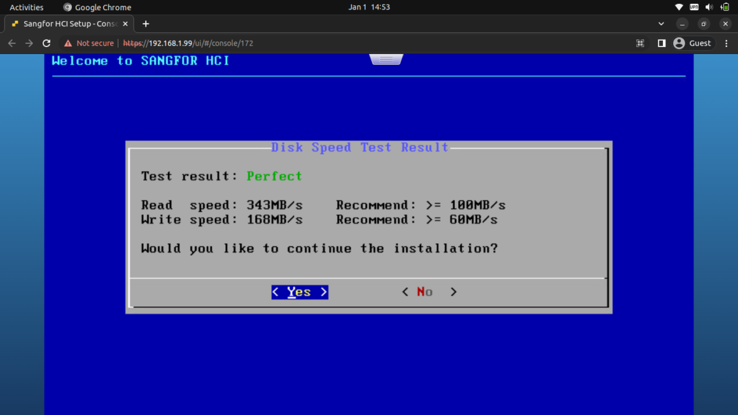
Task: Open a new browser tab
Action: 146,24
